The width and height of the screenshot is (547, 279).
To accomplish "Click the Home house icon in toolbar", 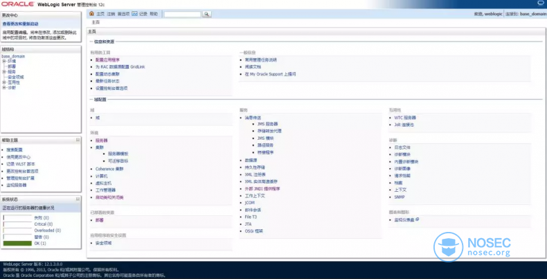I will [92, 14].
